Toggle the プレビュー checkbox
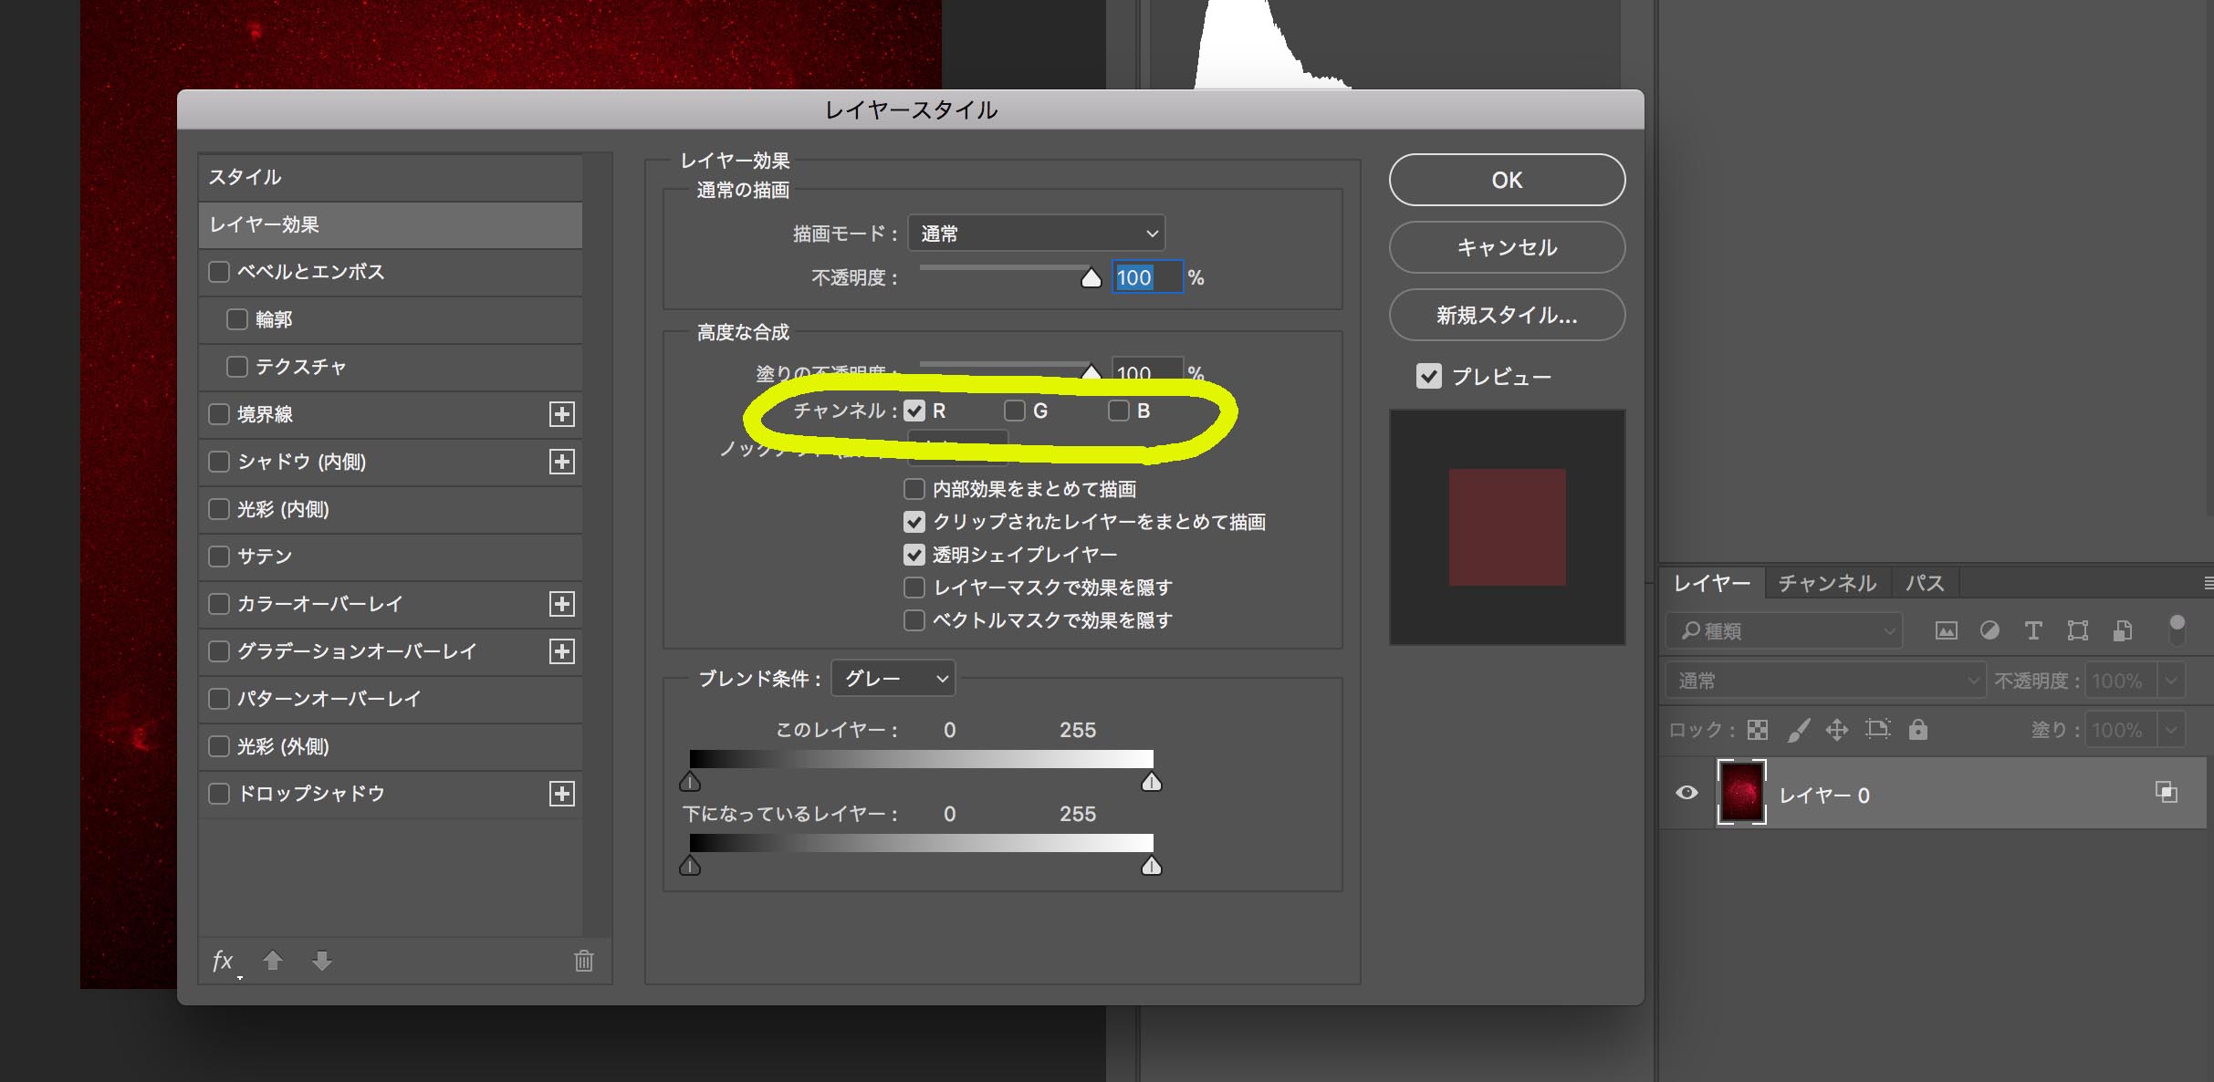The height and width of the screenshot is (1082, 2214). (x=1429, y=376)
